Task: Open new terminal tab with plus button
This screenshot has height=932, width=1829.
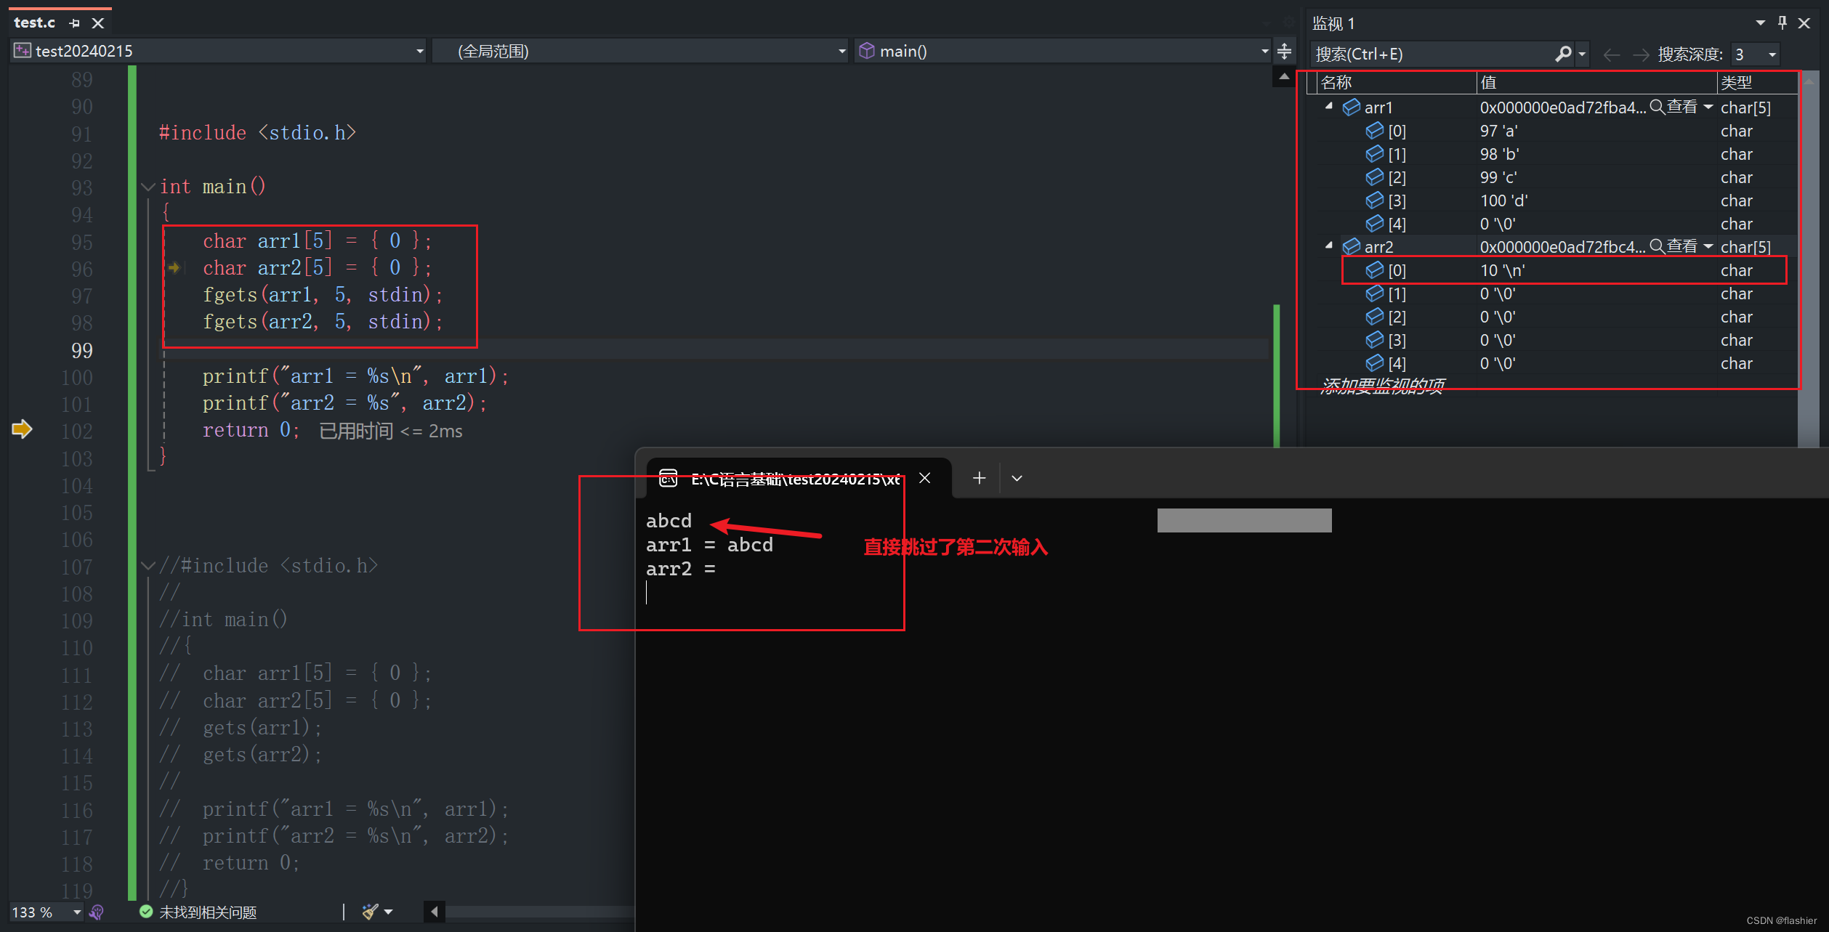Action: coord(979,478)
